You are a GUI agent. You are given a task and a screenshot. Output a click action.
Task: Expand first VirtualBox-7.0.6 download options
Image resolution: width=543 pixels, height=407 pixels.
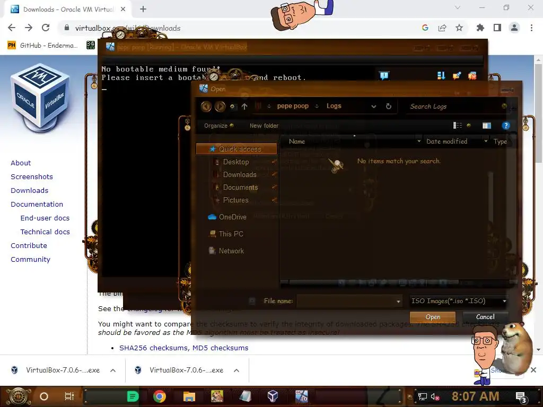pos(113,370)
